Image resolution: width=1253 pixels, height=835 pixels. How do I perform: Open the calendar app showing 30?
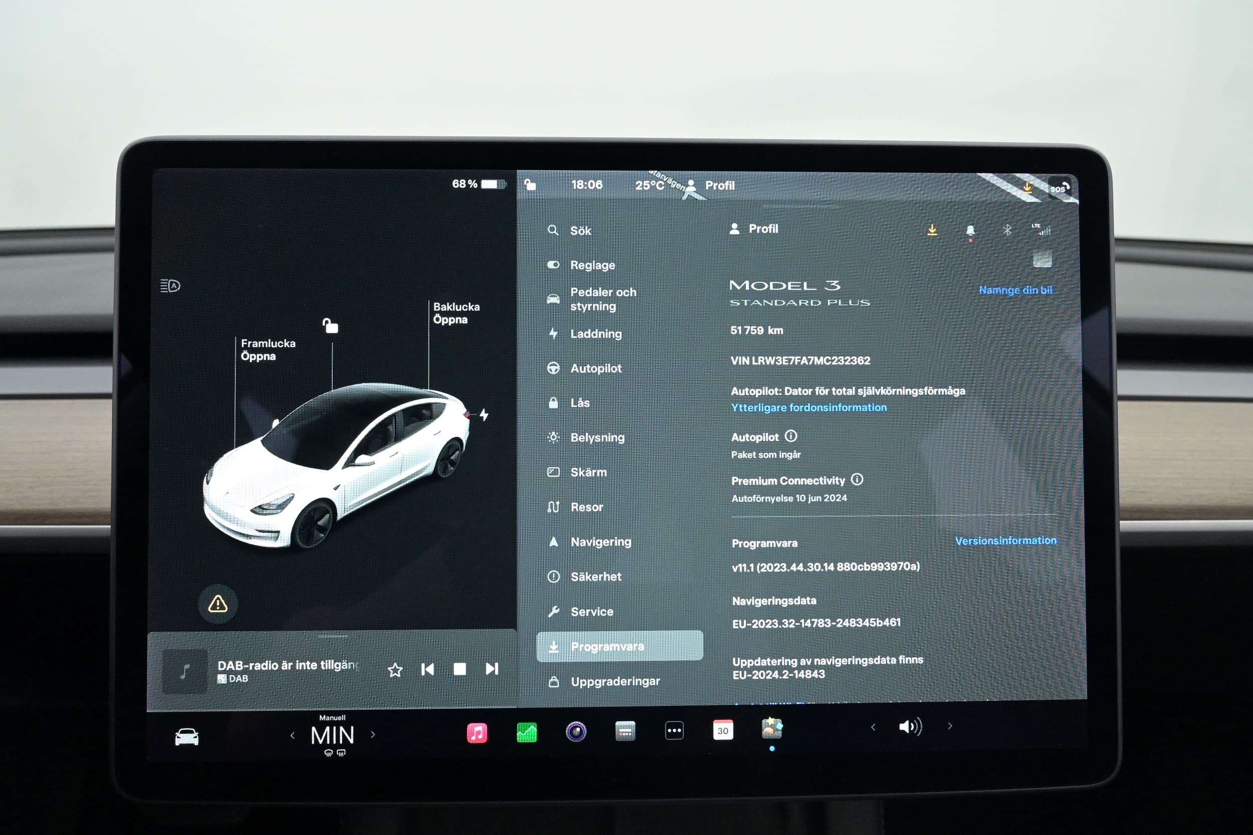click(x=722, y=731)
